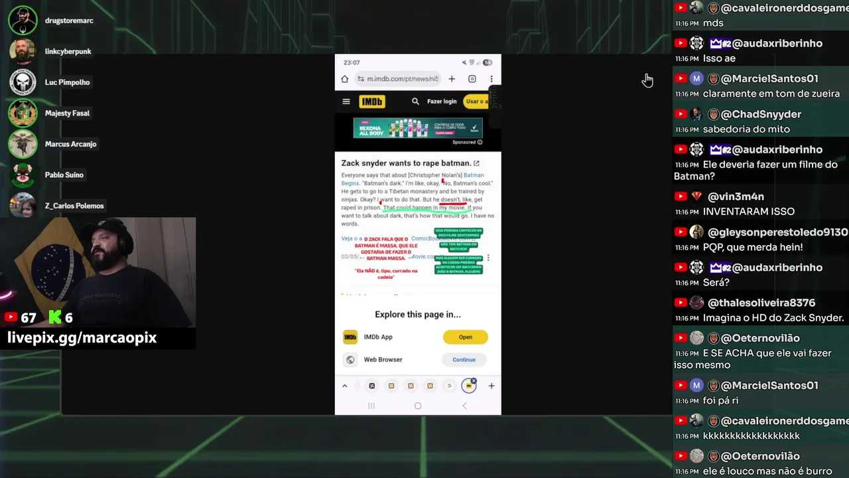This screenshot has width=849, height=478.
Task: Click the Rexona All Body ad banner
Action: tap(418, 127)
